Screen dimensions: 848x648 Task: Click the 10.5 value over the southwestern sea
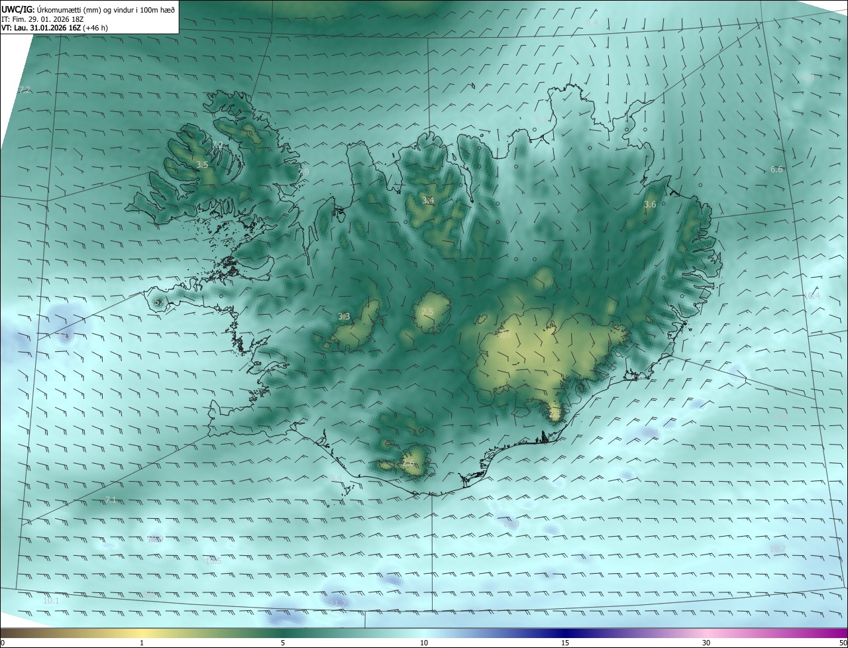213,561
